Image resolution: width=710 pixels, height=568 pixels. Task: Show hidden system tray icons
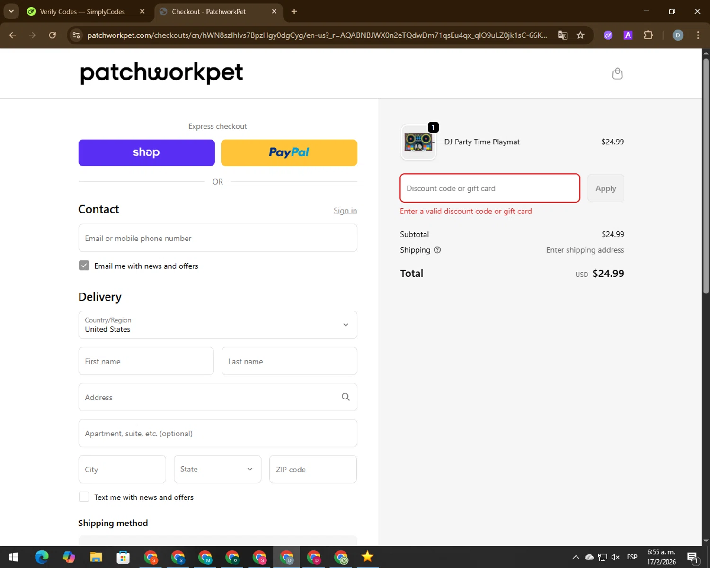tap(576, 557)
